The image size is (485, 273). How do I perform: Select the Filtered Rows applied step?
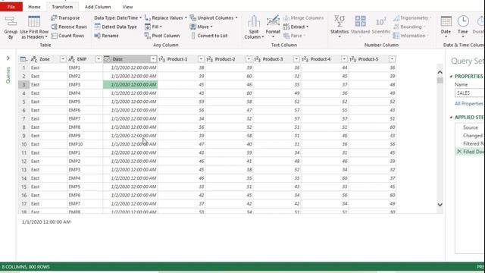point(473,143)
